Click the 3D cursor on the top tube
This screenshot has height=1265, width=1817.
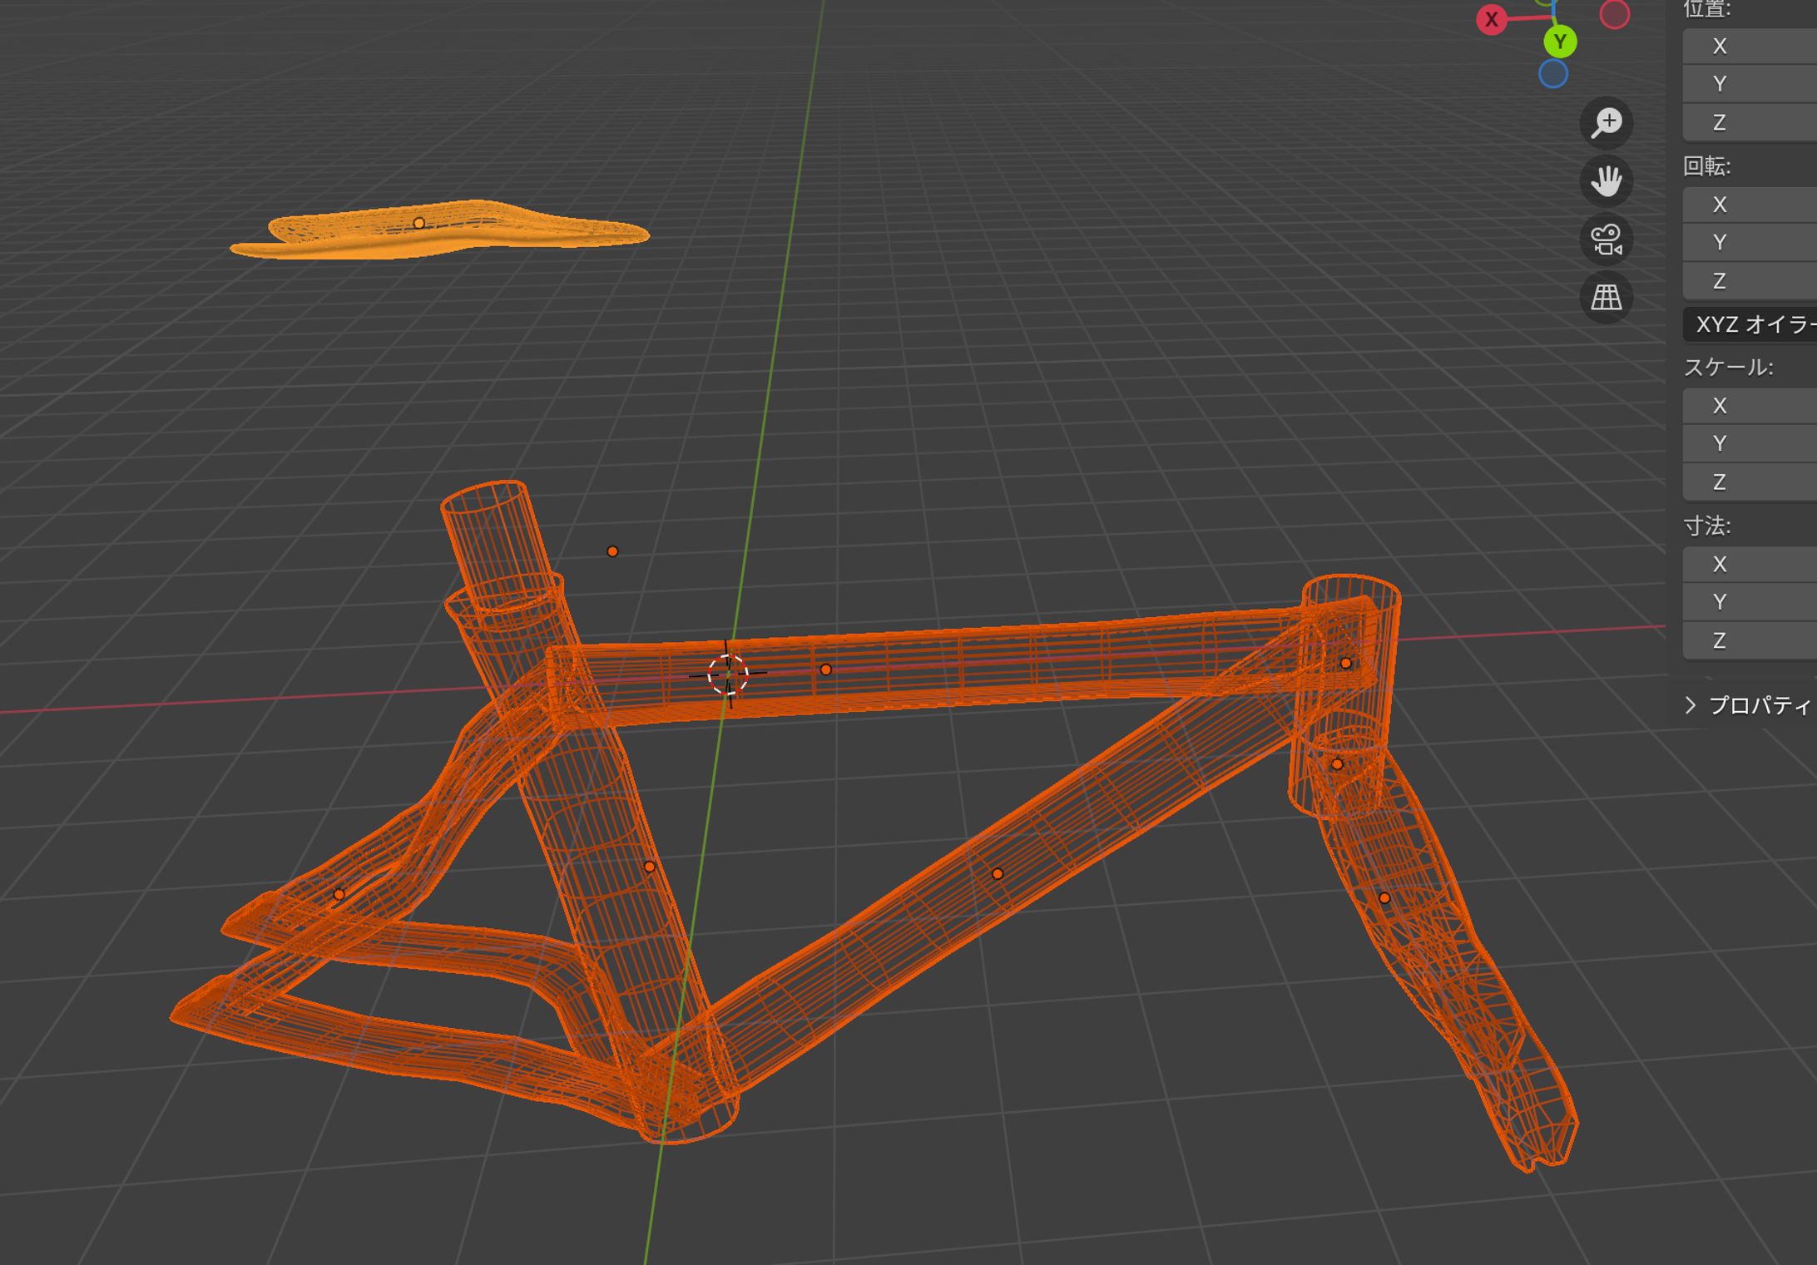click(728, 675)
